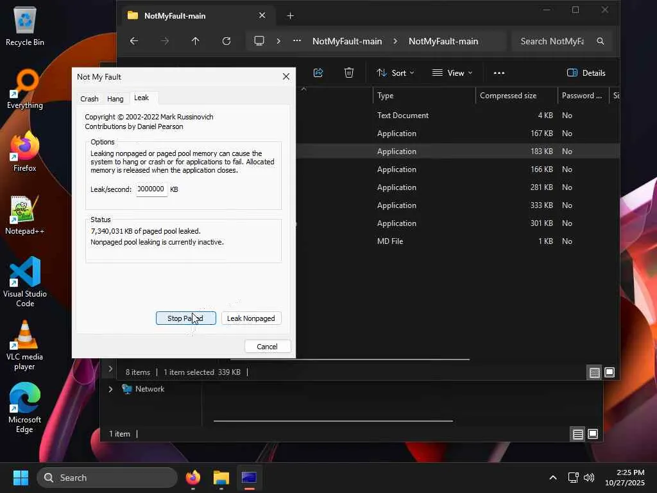Open the See more ellipsis menu
This screenshot has height=493, width=657.
coord(499,73)
